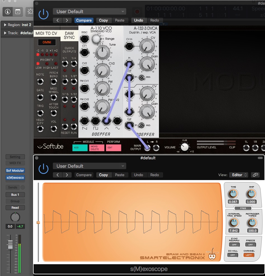Click the link icon beside Editor view
The width and height of the screenshot is (265, 276).
255,175
